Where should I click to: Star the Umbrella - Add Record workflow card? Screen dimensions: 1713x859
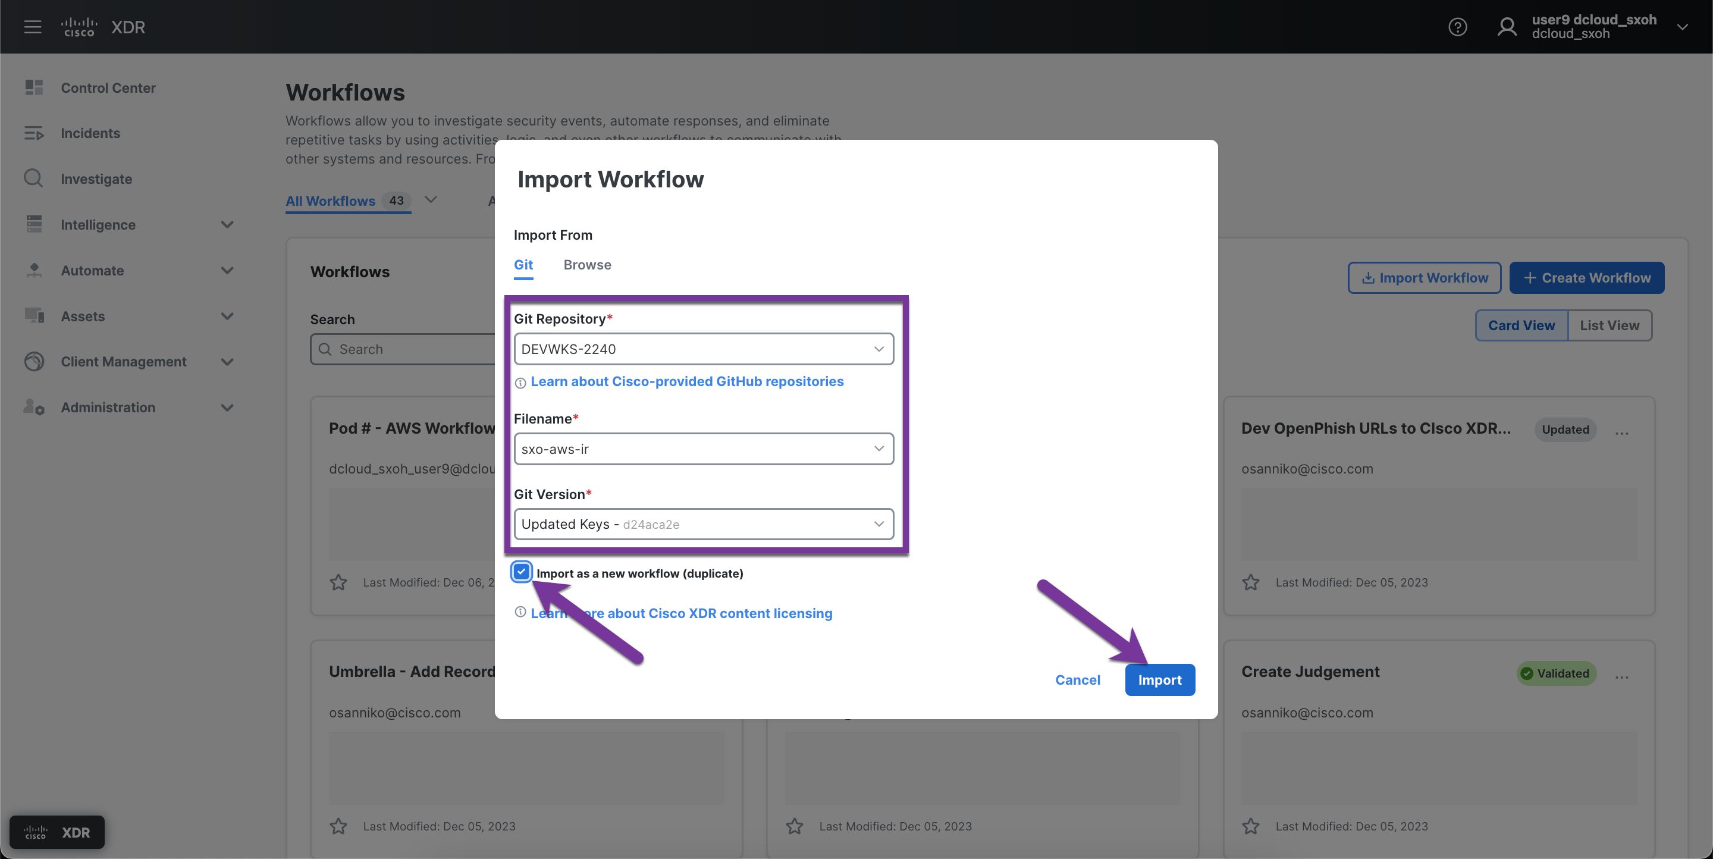(x=338, y=826)
